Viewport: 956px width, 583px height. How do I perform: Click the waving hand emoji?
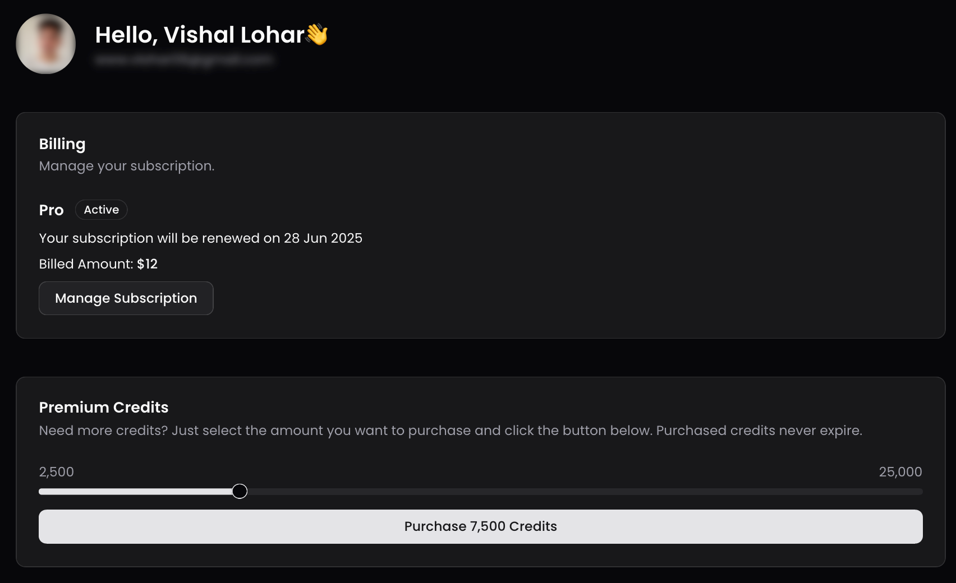tap(317, 34)
